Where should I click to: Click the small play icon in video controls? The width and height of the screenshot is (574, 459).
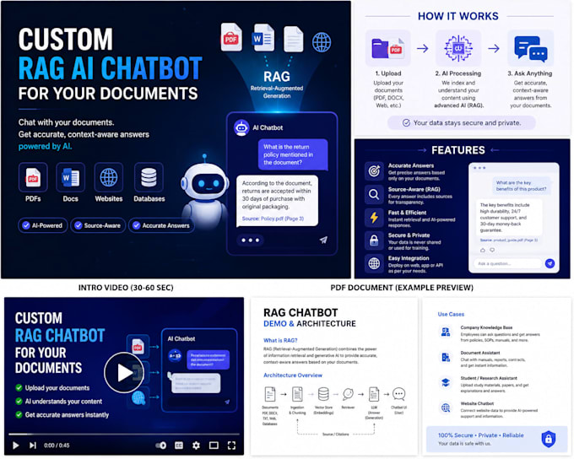coord(15,445)
